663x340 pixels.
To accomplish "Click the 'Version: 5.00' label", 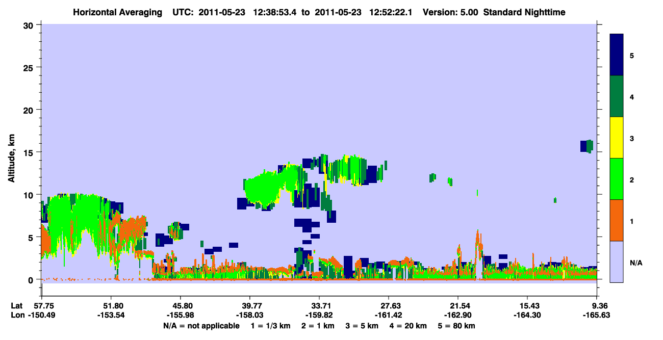I will [x=450, y=12].
